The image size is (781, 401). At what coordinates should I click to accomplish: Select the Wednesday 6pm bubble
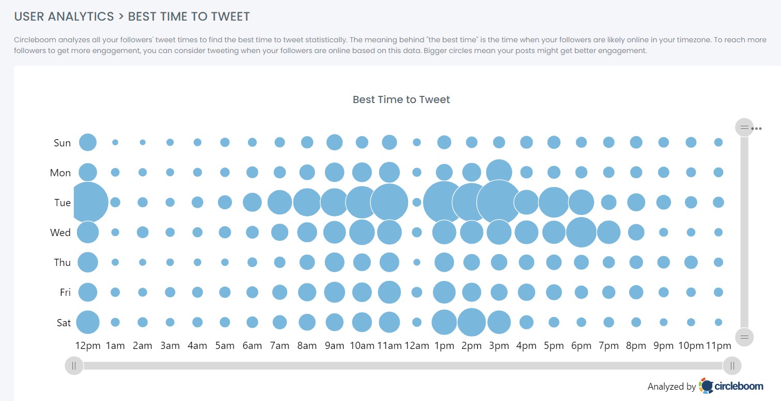(x=581, y=232)
